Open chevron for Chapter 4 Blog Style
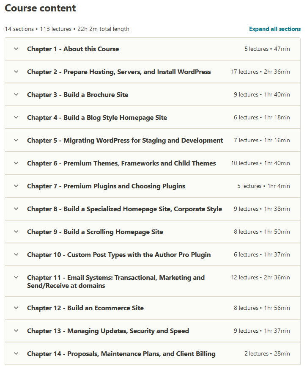307x367 pixels. [16, 117]
